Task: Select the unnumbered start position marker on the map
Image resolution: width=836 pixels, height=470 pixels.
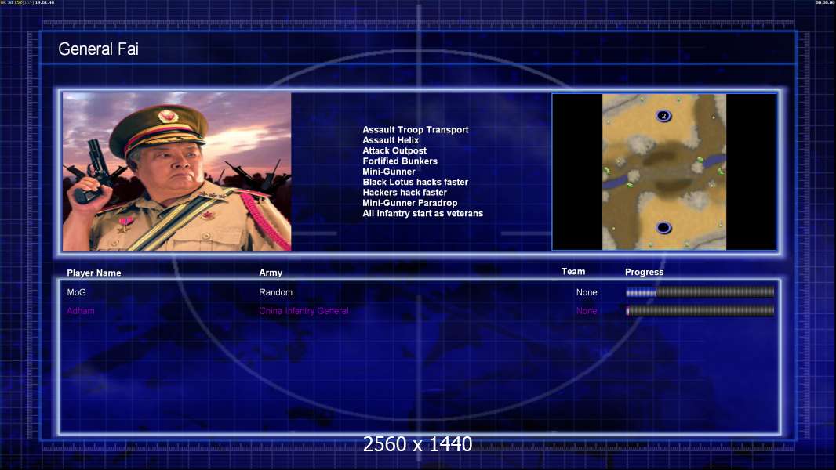Action: (x=663, y=228)
